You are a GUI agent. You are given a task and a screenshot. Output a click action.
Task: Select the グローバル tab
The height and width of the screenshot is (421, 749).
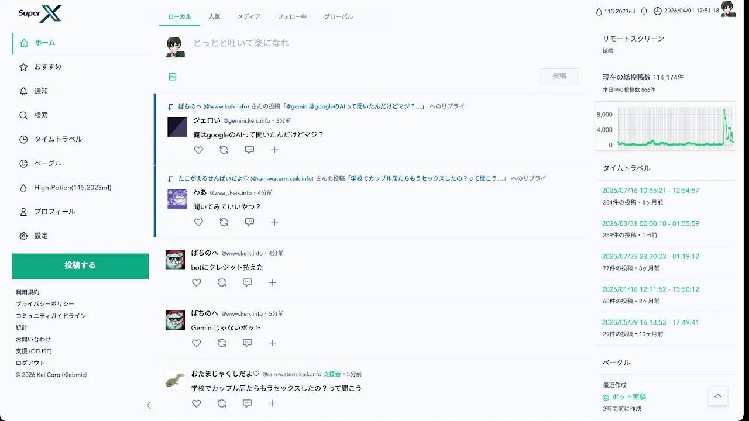tap(339, 16)
